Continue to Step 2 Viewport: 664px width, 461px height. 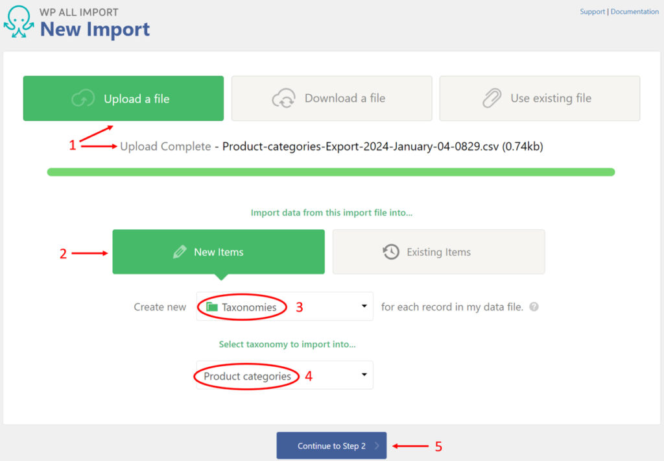pyautogui.click(x=331, y=445)
